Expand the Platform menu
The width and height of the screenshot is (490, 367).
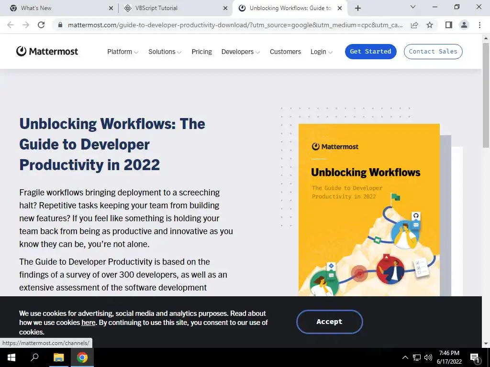(x=123, y=52)
